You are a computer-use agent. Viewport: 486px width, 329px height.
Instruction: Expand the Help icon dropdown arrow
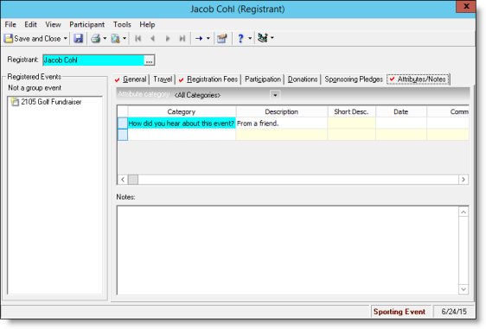point(250,38)
